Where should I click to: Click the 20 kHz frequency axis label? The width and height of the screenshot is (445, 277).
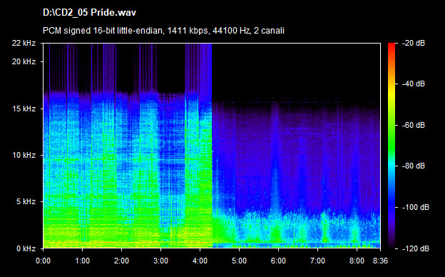pyautogui.click(x=24, y=61)
